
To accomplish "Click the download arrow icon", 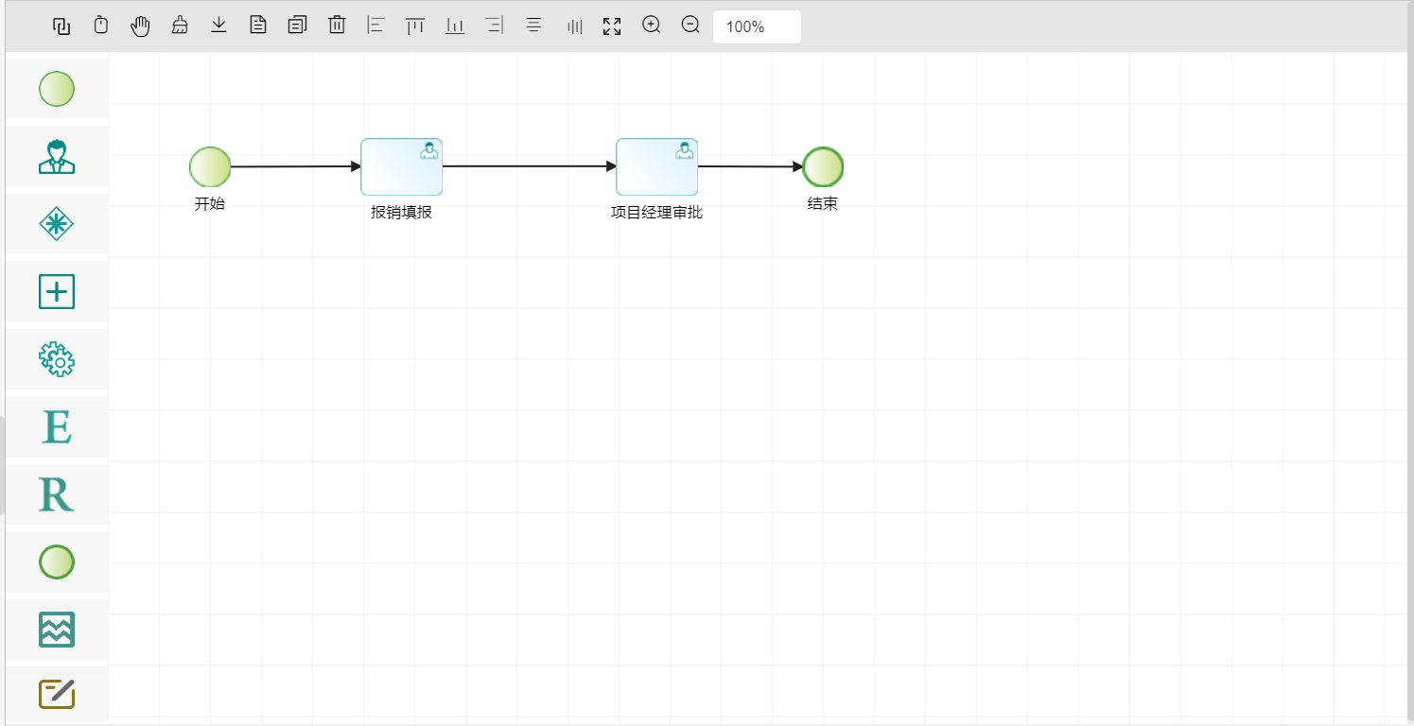I will tap(218, 26).
